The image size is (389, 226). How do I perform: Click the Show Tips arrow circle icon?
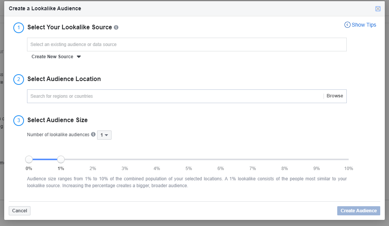[347, 25]
